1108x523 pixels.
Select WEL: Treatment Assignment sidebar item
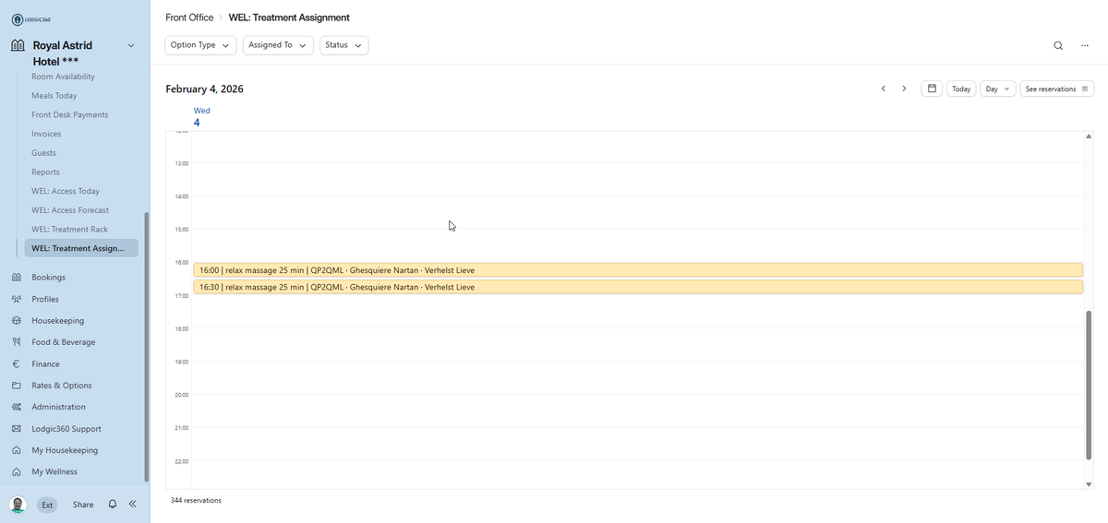point(81,248)
